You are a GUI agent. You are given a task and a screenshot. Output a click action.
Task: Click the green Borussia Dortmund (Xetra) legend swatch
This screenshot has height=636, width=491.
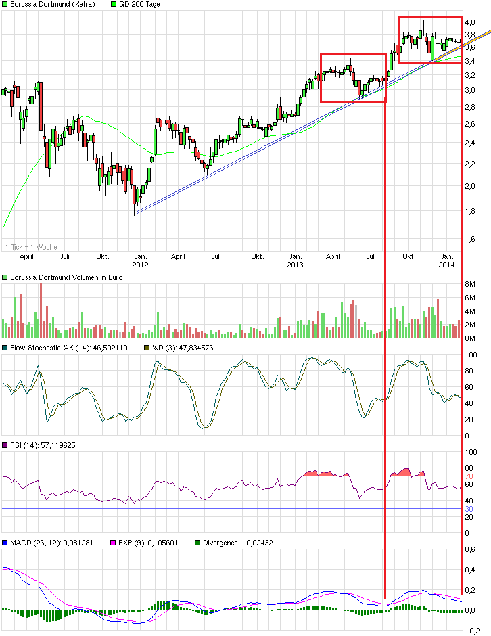tap(5, 5)
